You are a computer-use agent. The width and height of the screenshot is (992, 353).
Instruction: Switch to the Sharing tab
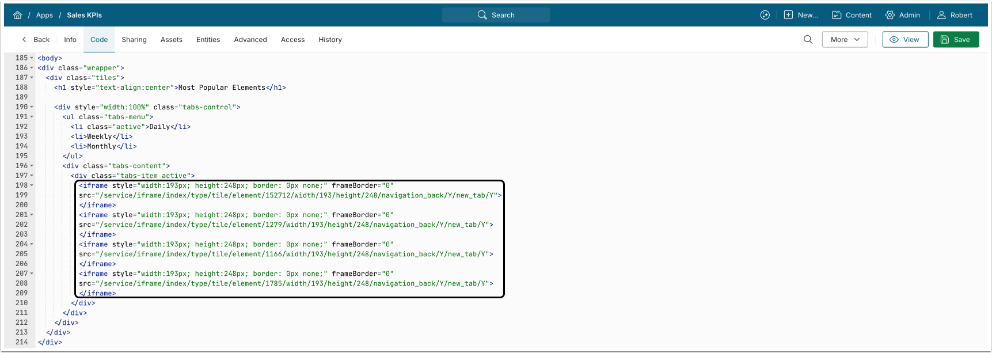click(x=134, y=40)
